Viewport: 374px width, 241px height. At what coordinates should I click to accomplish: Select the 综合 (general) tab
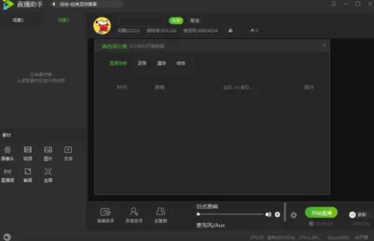[x=181, y=63]
